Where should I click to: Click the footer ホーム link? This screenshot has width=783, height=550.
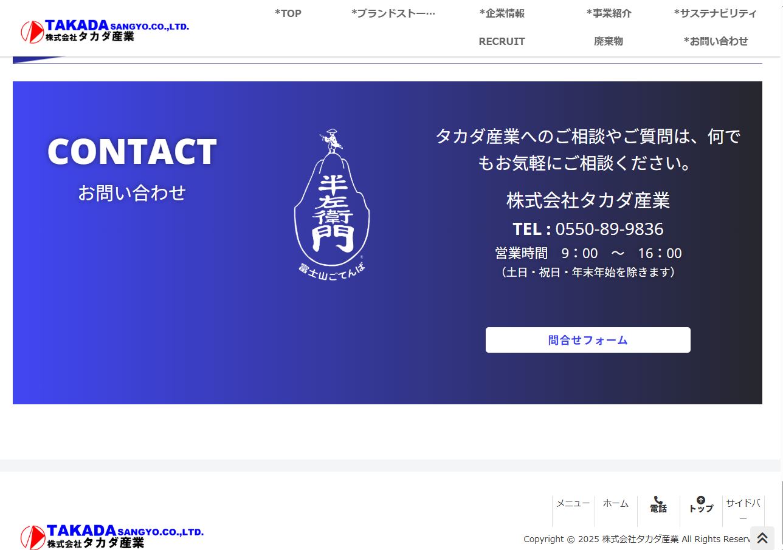[616, 503]
